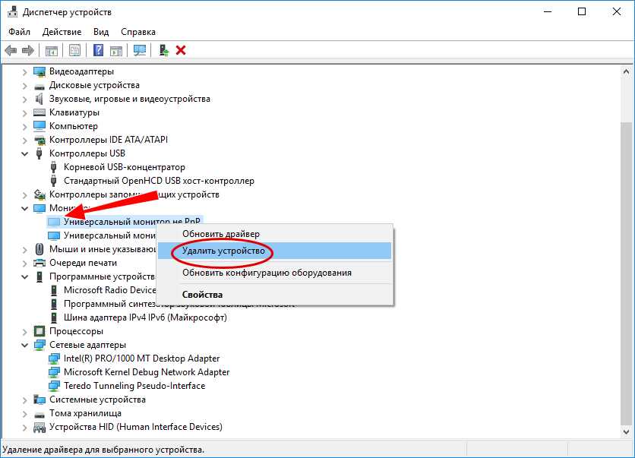This screenshot has height=458, width=635.
Task: Select the Клавиатуры keyboard icon
Action: [39, 112]
